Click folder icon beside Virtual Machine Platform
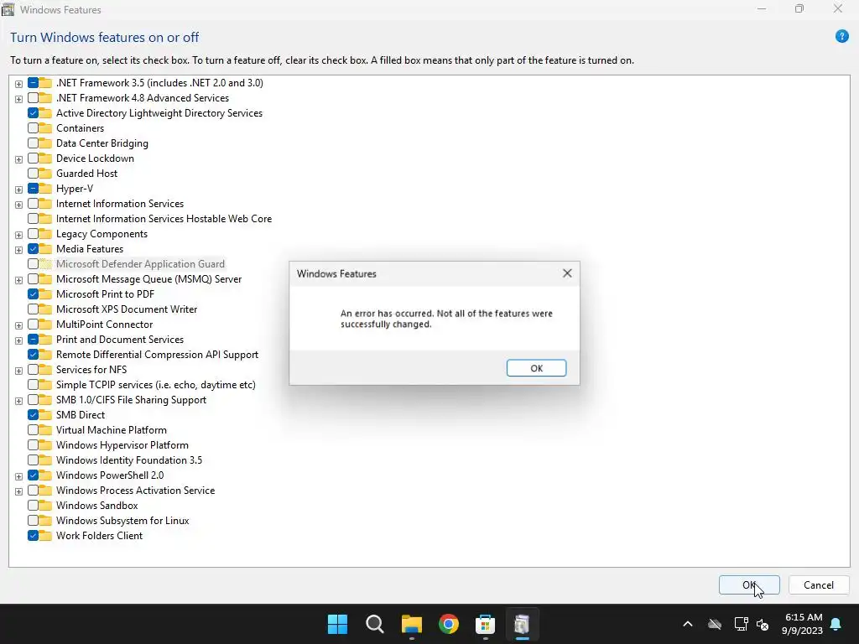Image resolution: width=859 pixels, height=644 pixels. [45, 430]
